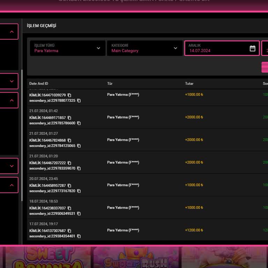Viewport: 268px width, 268px height.
Task: Copy secondary_id 229783359070
Action: (79, 169)
